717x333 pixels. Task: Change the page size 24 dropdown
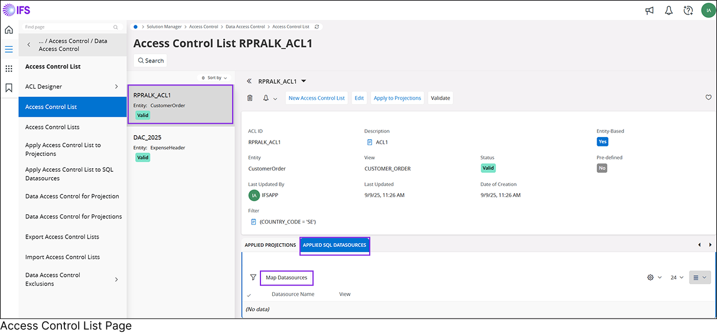677,277
